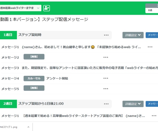The height and width of the screenshot is (131, 158).
Task: Click the アンケート開始 carousel title
Action: tap(57, 78)
